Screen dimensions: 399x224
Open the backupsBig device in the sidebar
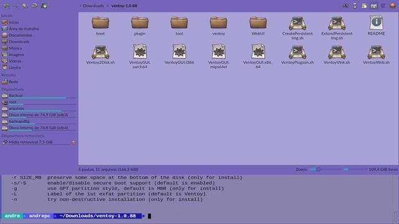click(39, 121)
